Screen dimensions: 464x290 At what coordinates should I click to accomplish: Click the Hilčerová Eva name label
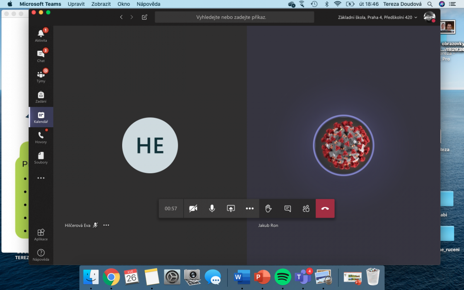click(78, 225)
